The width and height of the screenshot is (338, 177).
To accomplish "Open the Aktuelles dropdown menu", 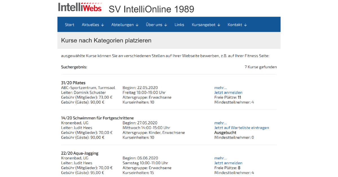I will [x=93, y=25].
